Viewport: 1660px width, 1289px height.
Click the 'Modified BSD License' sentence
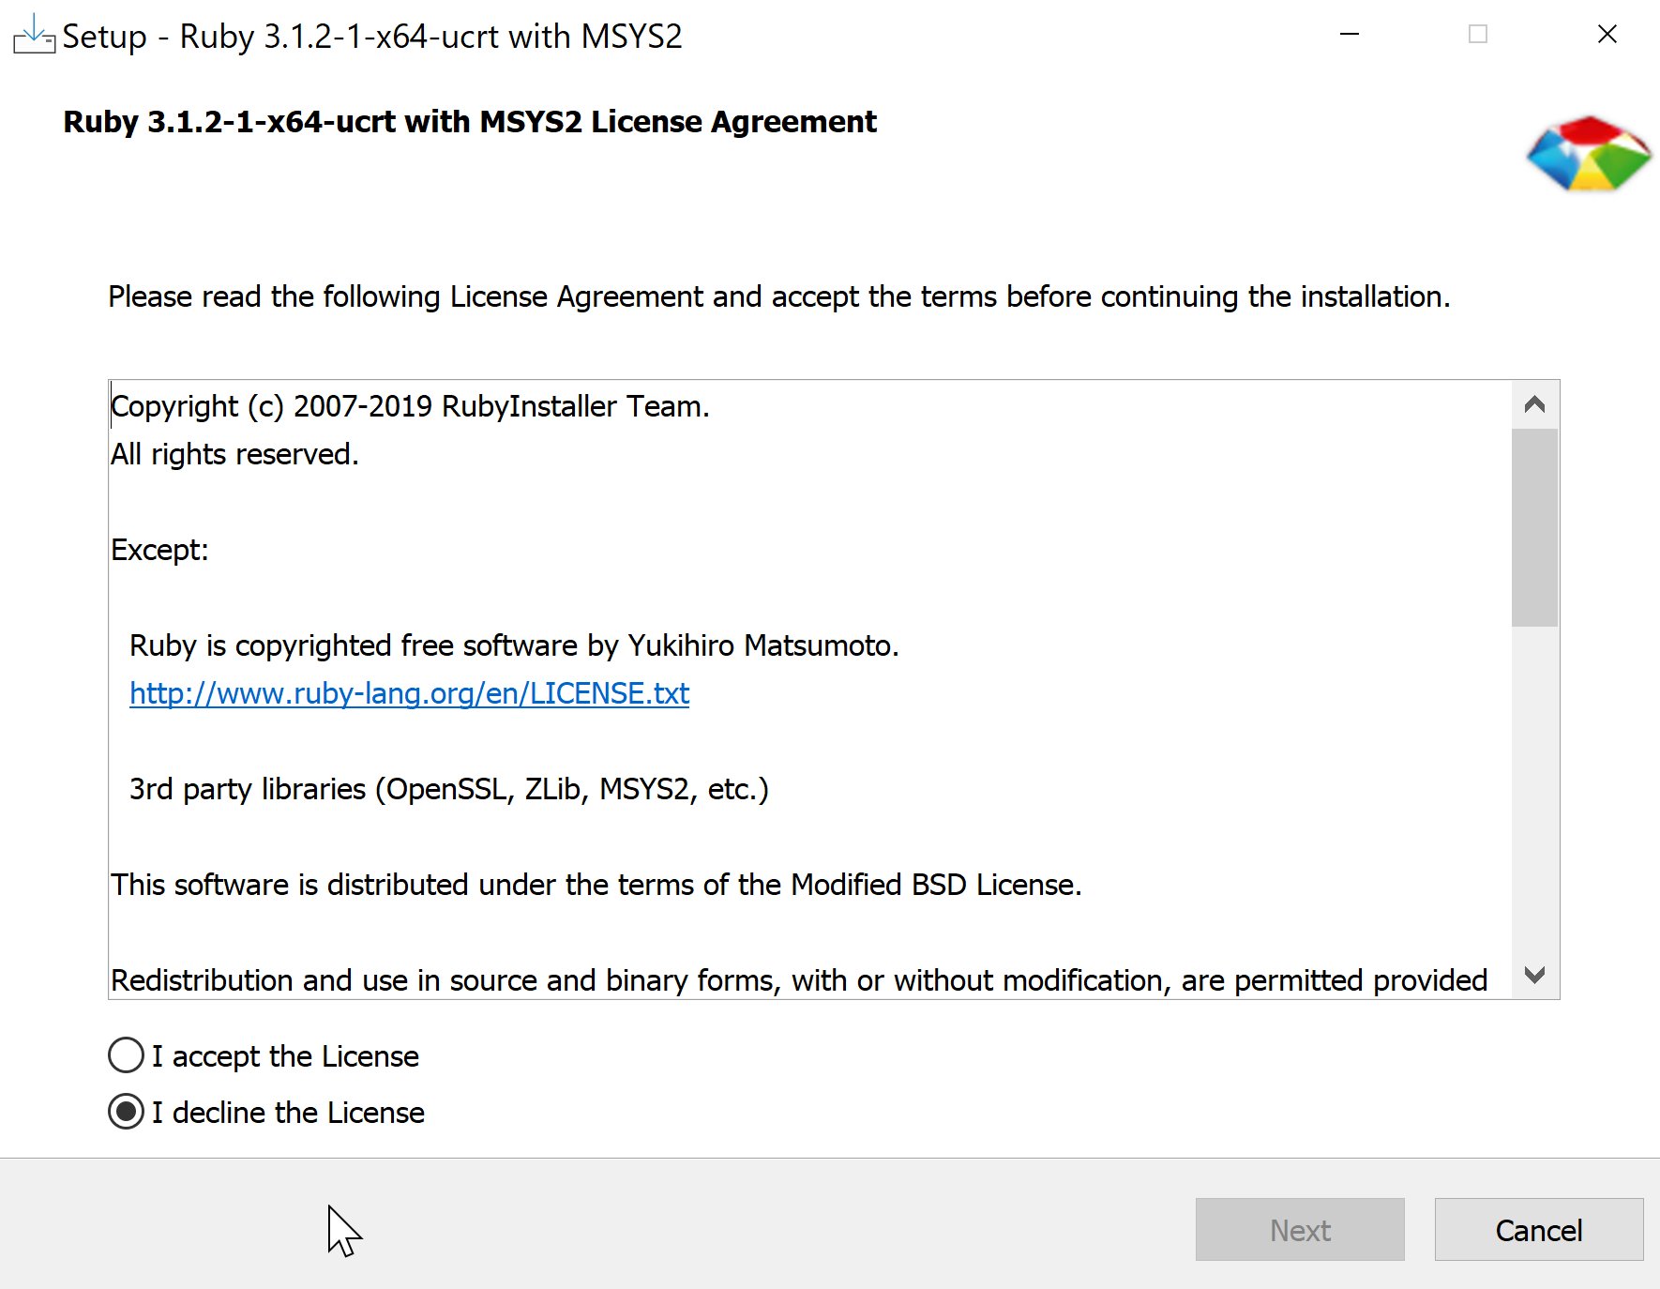[596, 885]
